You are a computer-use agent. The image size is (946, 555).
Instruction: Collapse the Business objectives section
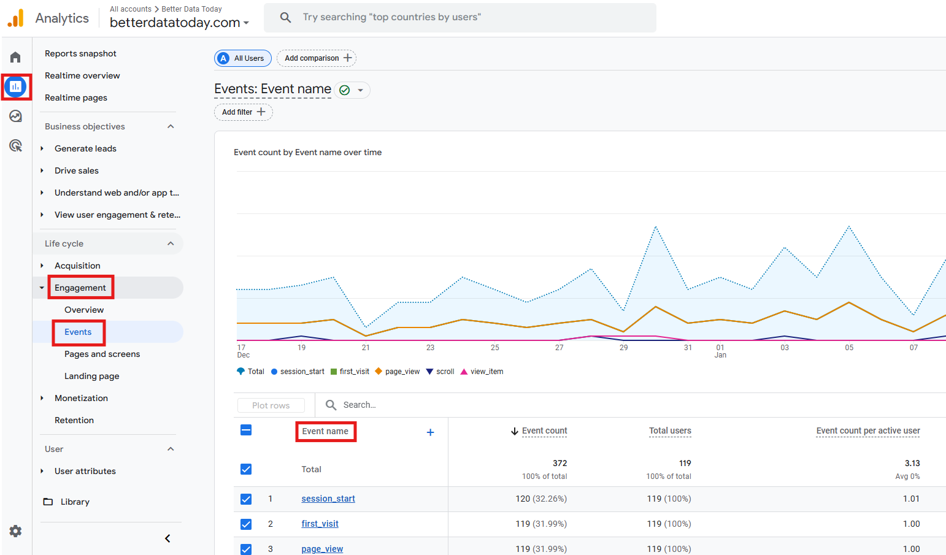171,126
